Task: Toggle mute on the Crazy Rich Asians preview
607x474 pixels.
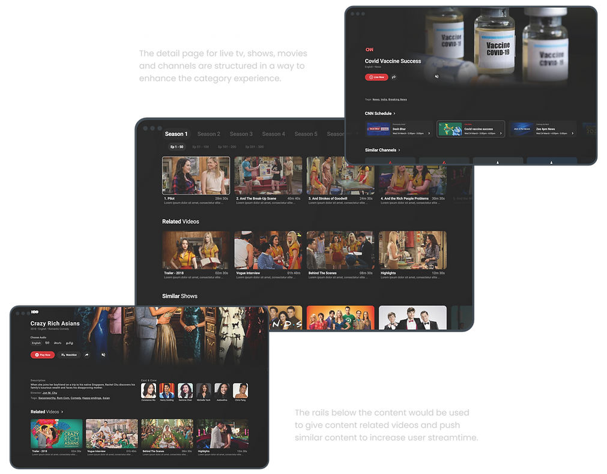Action: (103, 355)
